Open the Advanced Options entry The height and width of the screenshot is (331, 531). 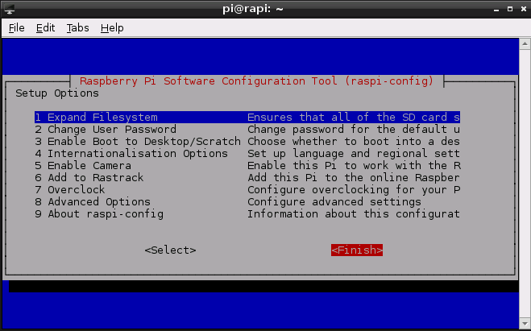click(93, 202)
